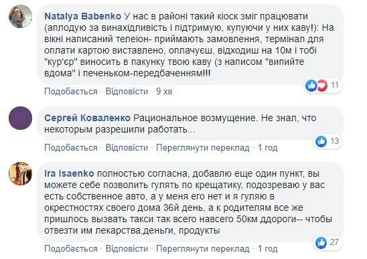The image size is (367, 259).
Task: Like Ira Isaenko's comment via Подобається
Action: pyautogui.click(x=71, y=248)
